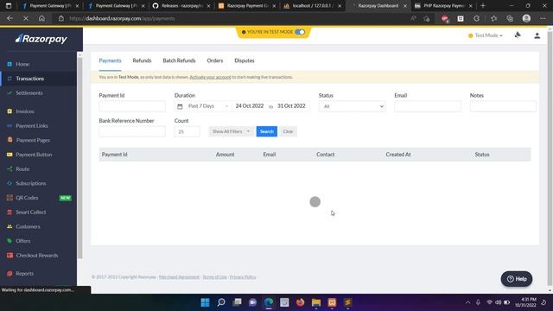
Task: Go back in browser
Action: click(10, 18)
